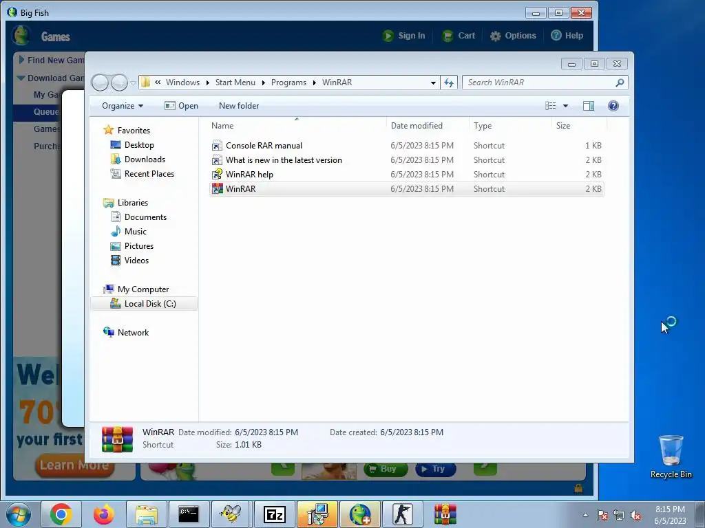
Task: Open the recent pages dropdown arrow
Action: 133,83
